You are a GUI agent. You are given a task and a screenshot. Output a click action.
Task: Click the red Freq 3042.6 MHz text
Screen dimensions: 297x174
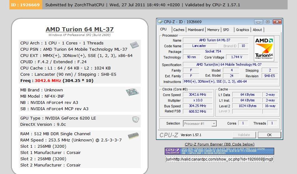coord(48,80)
